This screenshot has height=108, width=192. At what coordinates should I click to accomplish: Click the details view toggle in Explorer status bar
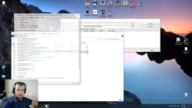coord(120,100)
